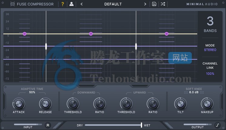
Task: Select the mid band purple gain node
Action: click(x=91, y=34)
